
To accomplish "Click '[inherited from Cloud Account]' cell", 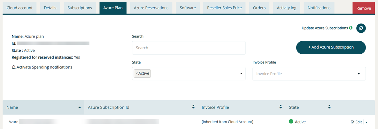I will click(x=227, y=122).
